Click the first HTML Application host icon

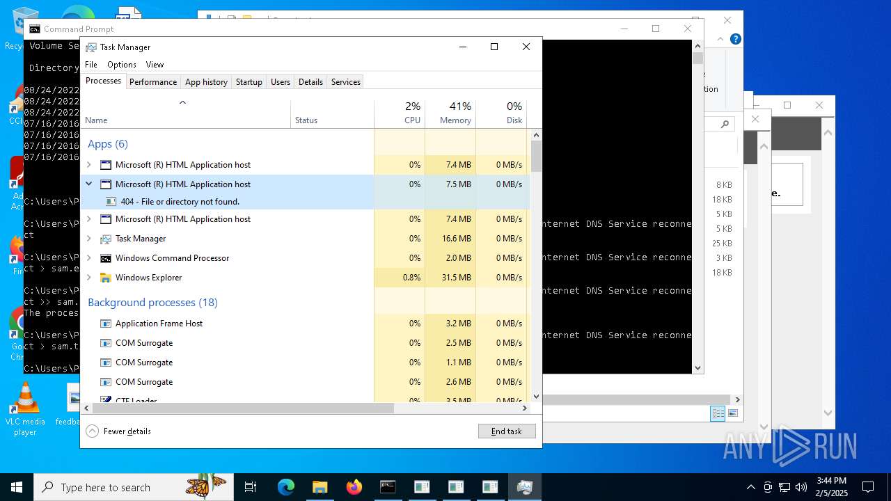point(106,165)
